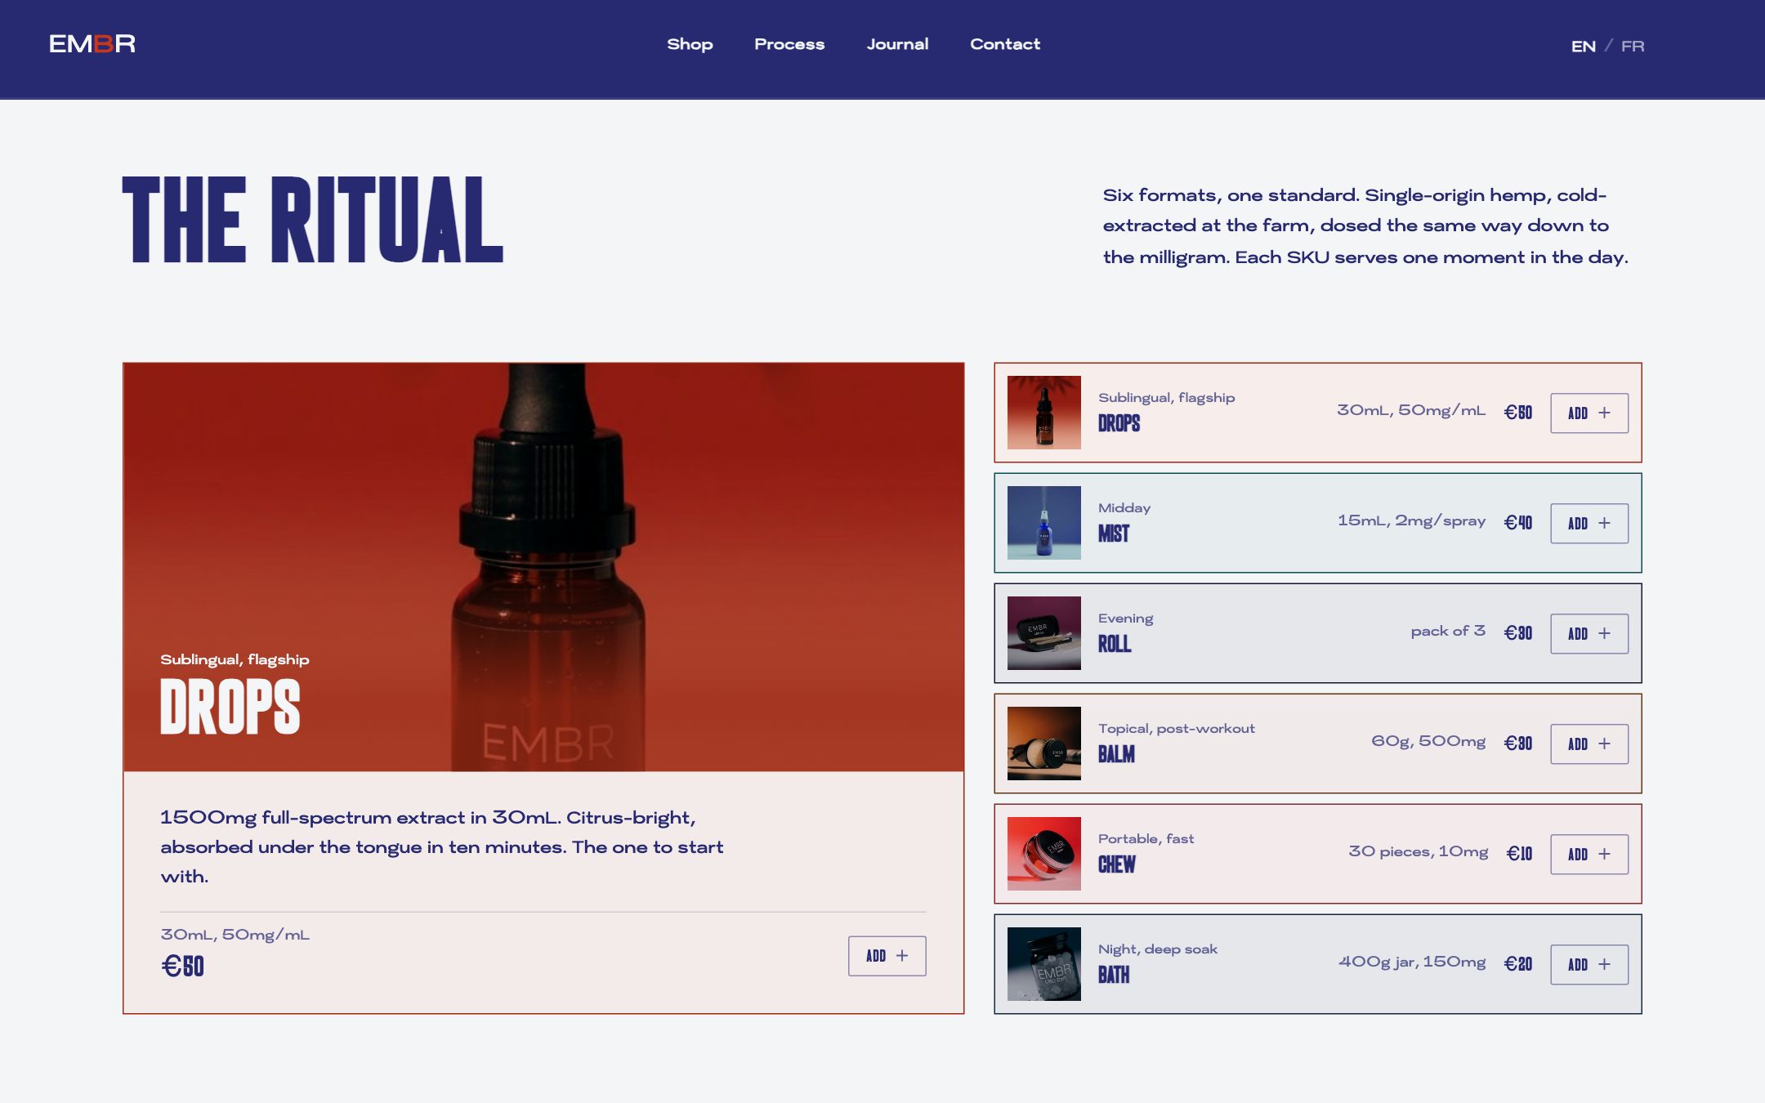Click the '400g jar, 150mg' spec
The width and height of the screenshot is (1765, 1103).
click(1412, 962)
